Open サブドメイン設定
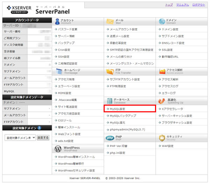This screenshot has height=183, width=210. 173,36
